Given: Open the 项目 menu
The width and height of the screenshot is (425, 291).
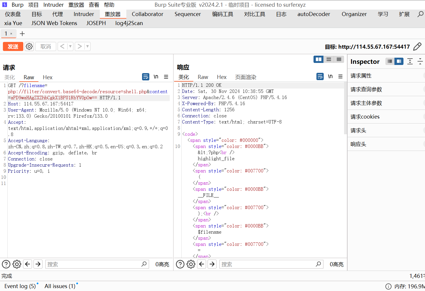Looking at the screenshot, I should pyautogui.click(x=33, y=5).
